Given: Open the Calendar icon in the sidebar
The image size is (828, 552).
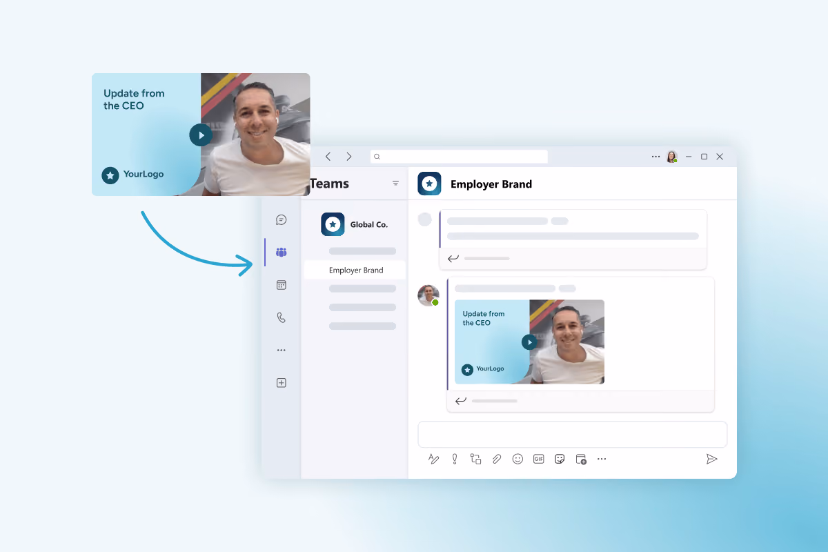Looking at the screenshot, I should pyautogui.click(x=281, y=285).
